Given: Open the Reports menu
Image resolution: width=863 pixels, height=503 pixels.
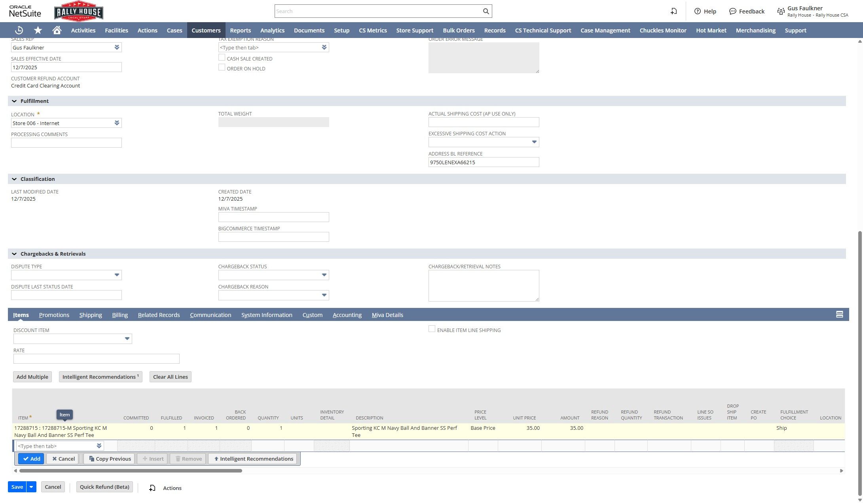Looking at the screenshot, I should click(241, 30).
